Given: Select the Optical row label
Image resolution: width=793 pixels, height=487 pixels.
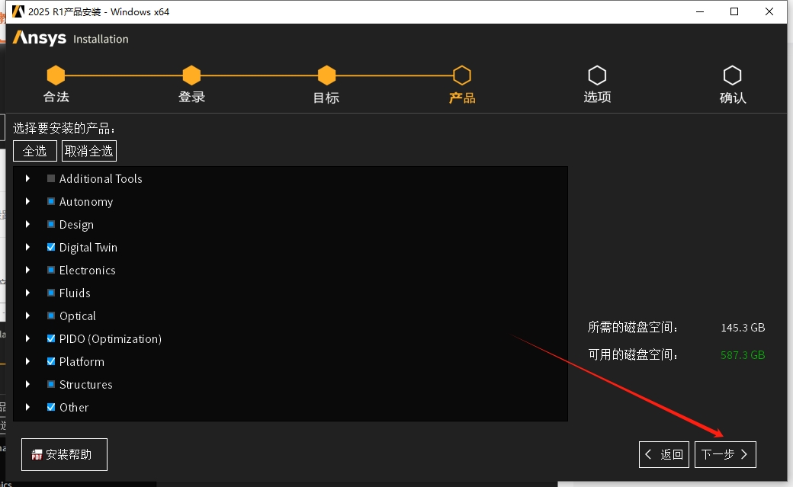Looking at the screenshot, I should pyautogui.click(x=77, y=316).
